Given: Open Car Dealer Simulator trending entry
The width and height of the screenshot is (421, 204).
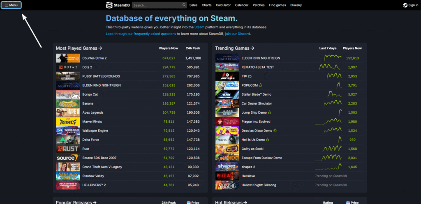Looking at the screenshot, I should [x=257, y=103].
